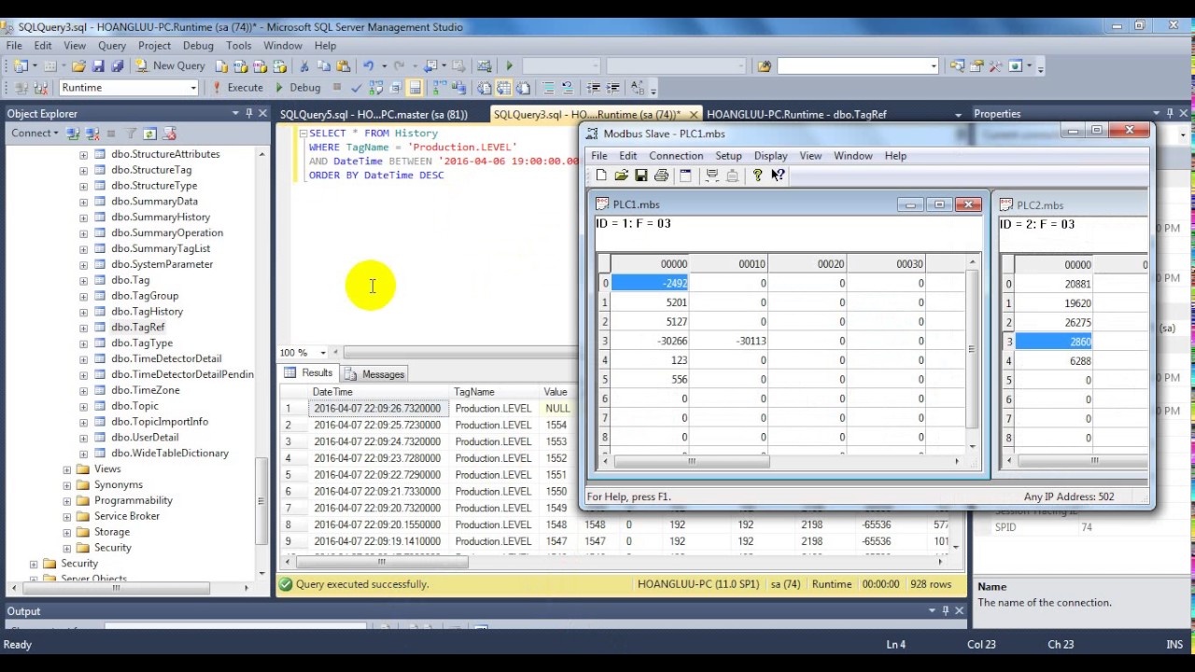1195x672 pixels.
Task: Cut selection with the scissors icon
Action: (x=303, y=66)
